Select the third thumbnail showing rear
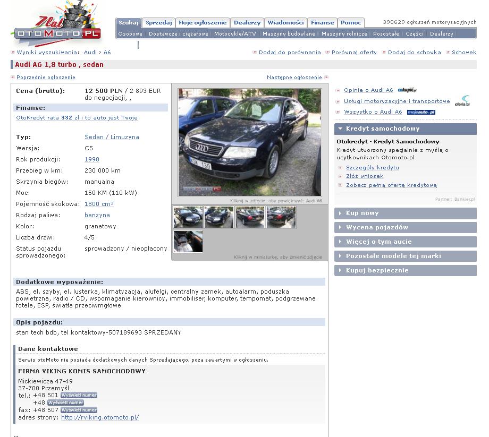The height and width of the screenshot is (437, 489). click(x=250, y=217)
